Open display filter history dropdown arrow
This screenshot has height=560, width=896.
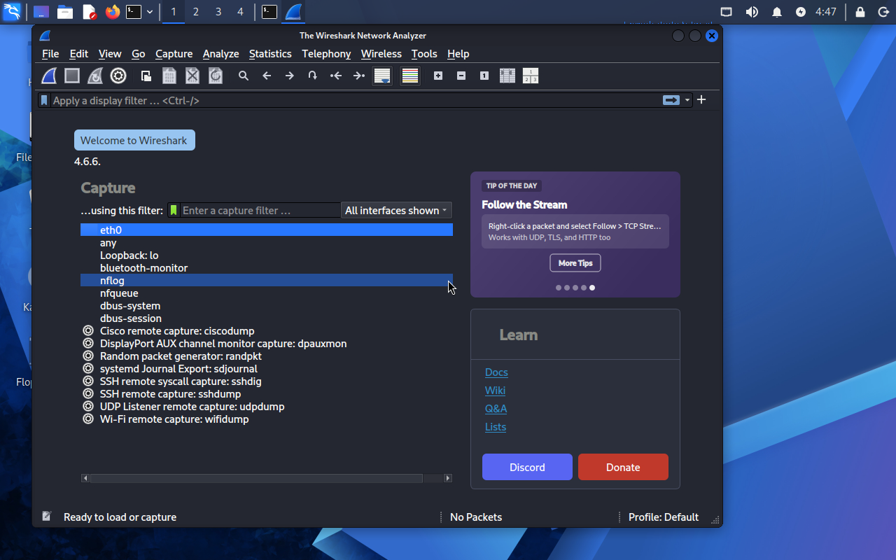pyautogui.click(x=687, y=100)
